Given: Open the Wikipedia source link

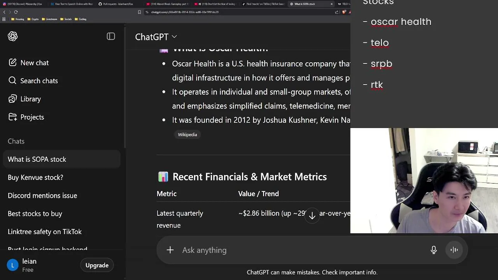Looking at the screenshot, I should pyautogui.click(x=188, y=135).
